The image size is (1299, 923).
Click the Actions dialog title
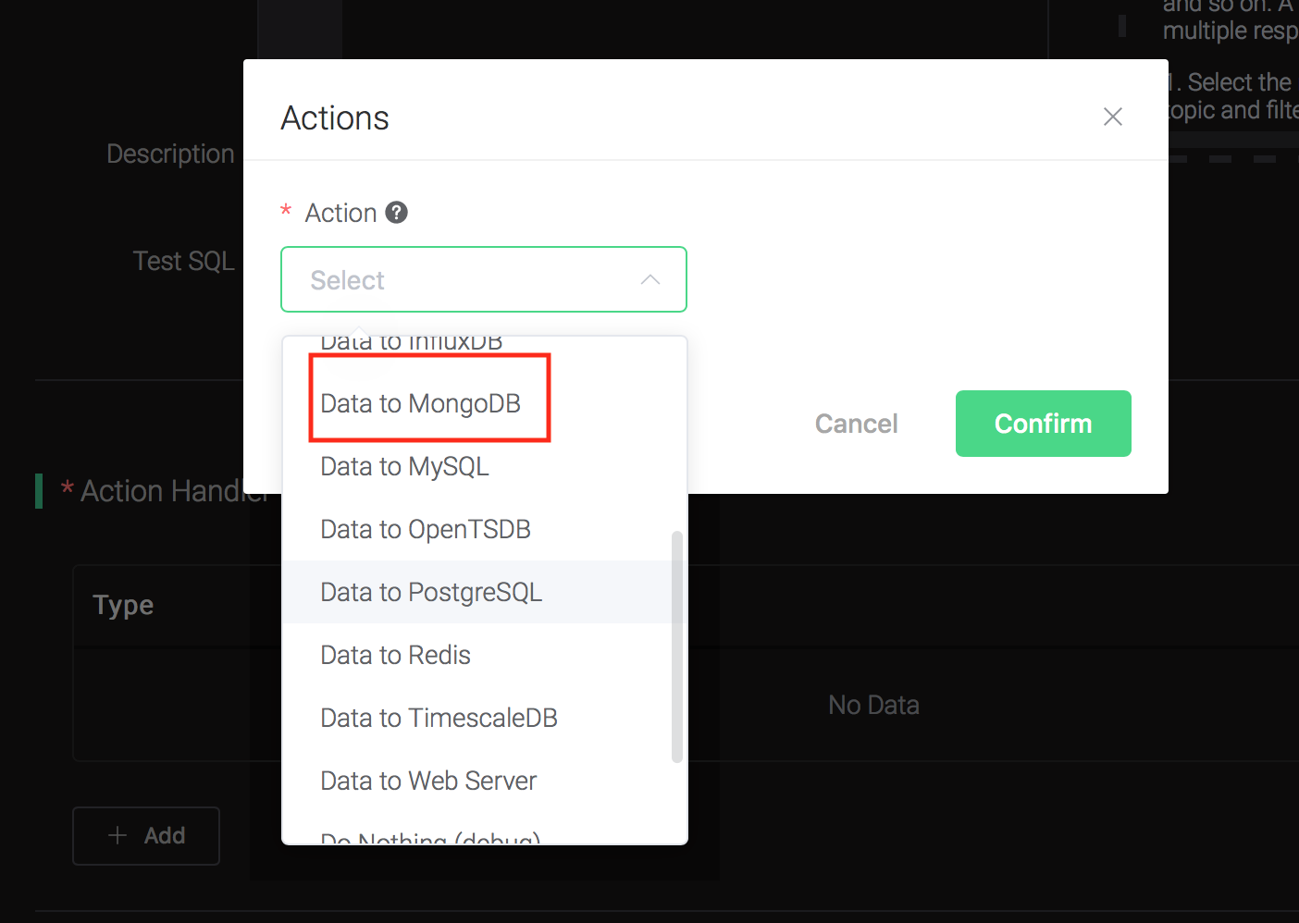tap(335, 118)
